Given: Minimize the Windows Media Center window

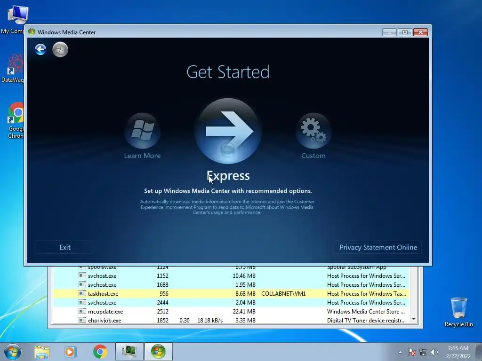Looking at the screenshot, I should pyautogui.click(x=389, y=32).
